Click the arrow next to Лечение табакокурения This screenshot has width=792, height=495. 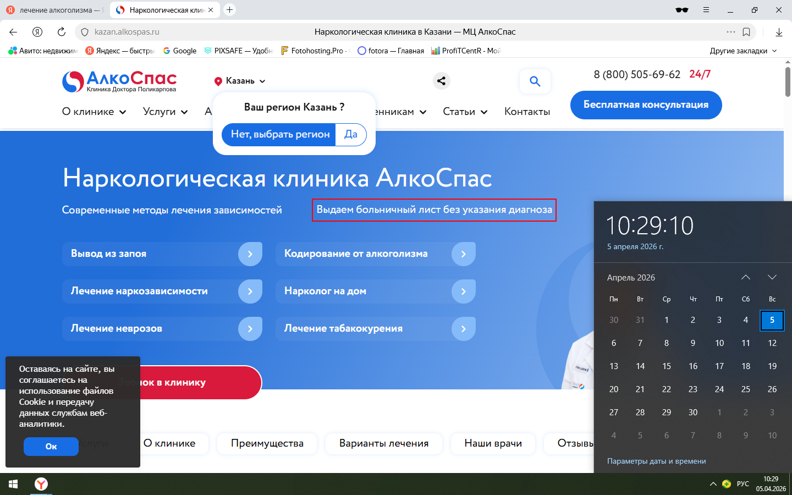[x=464, y=329]
